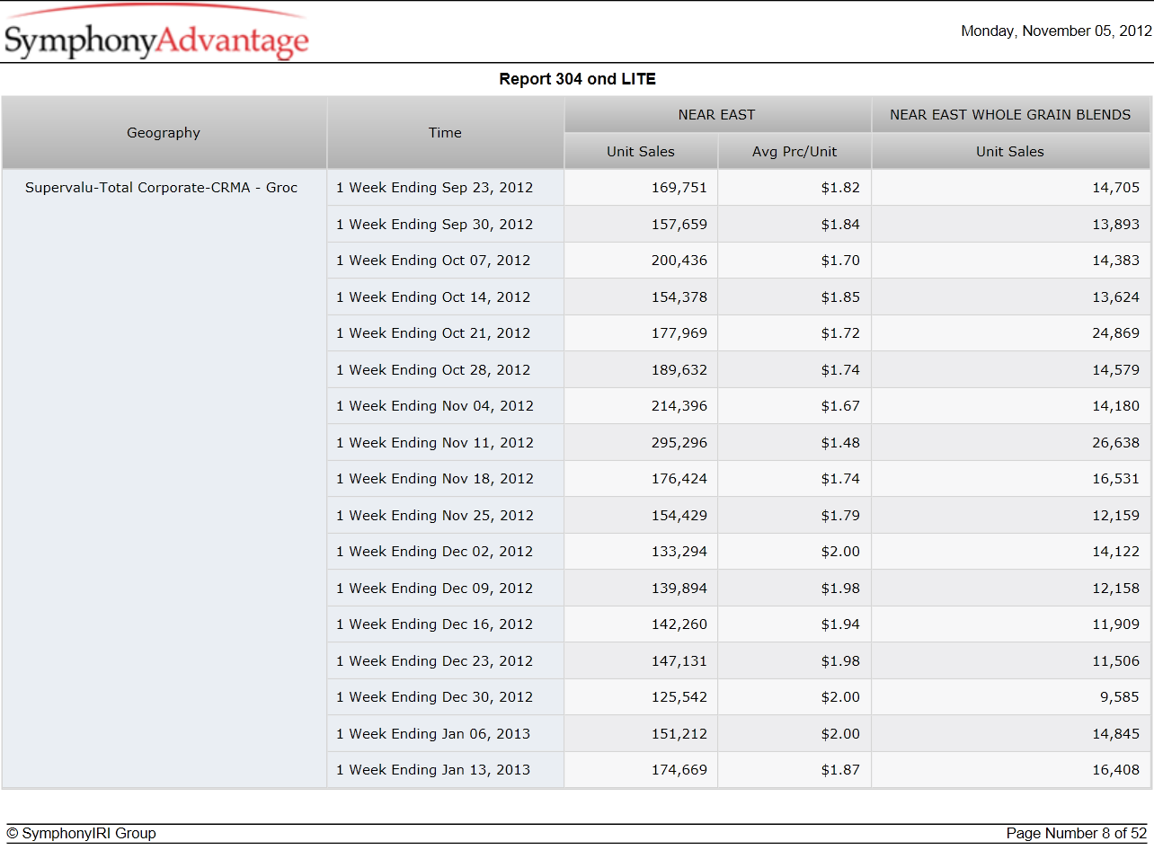Click unit sales value 151,212
This screenshot has height=850, width=1154.
(x=679, y=734)
